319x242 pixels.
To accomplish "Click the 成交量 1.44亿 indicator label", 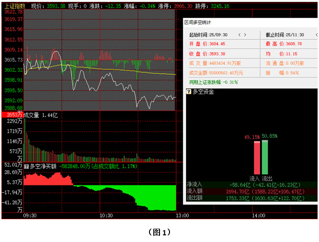I will [40, 116].
